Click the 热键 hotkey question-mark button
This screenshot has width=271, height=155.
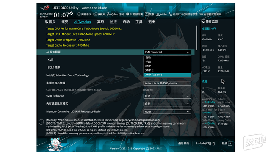click(230, 144)
